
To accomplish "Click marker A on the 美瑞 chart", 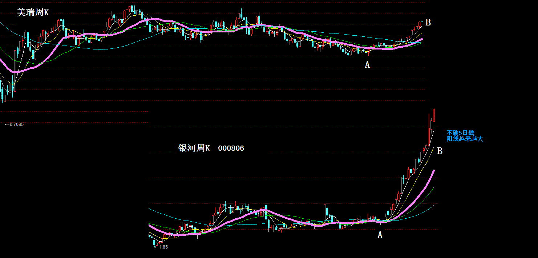I will [x=367, y=65].
